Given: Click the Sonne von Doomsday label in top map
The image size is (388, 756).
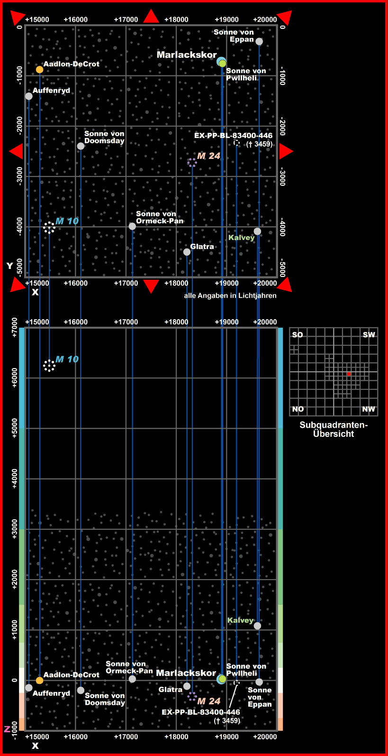Looking at the screenshot, I should click(x=104, y=138).
